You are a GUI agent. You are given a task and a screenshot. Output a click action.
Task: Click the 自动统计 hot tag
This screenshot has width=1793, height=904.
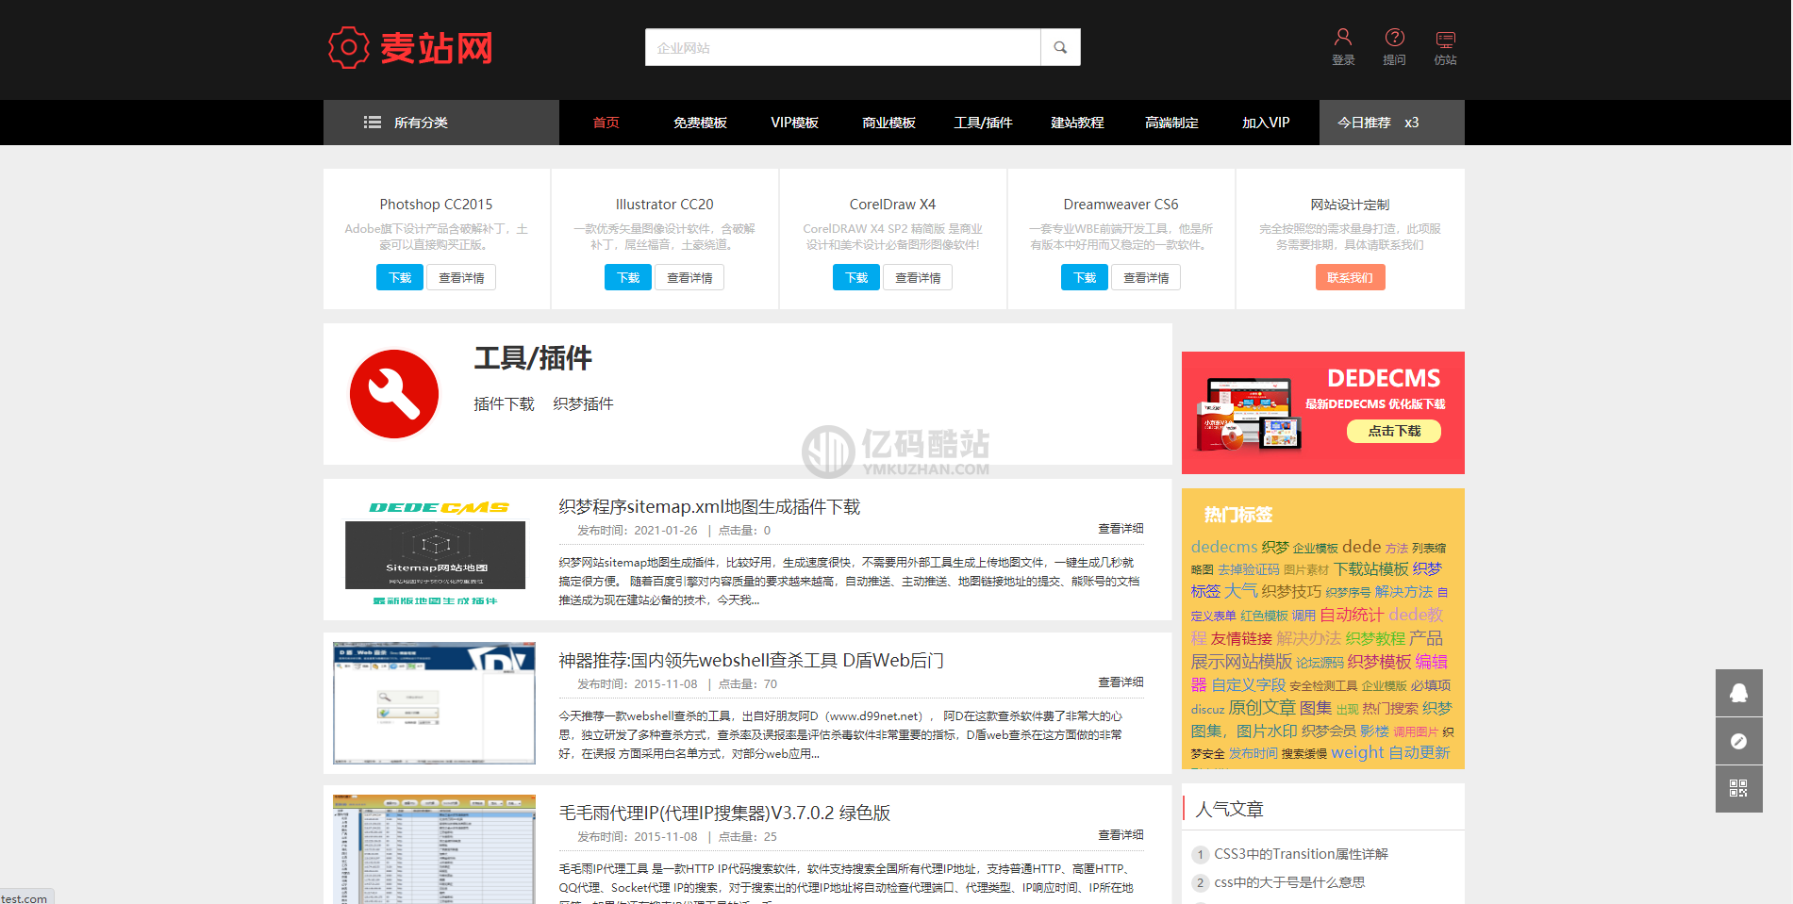1352,615
